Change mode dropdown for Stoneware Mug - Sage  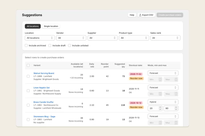163,116
